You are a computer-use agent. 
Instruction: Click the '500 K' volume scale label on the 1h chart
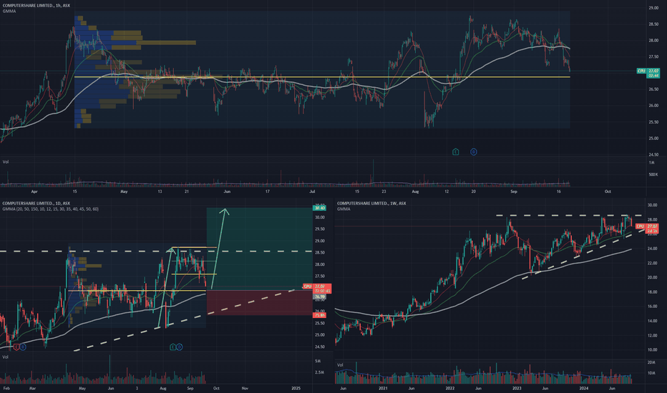(653, 174)
